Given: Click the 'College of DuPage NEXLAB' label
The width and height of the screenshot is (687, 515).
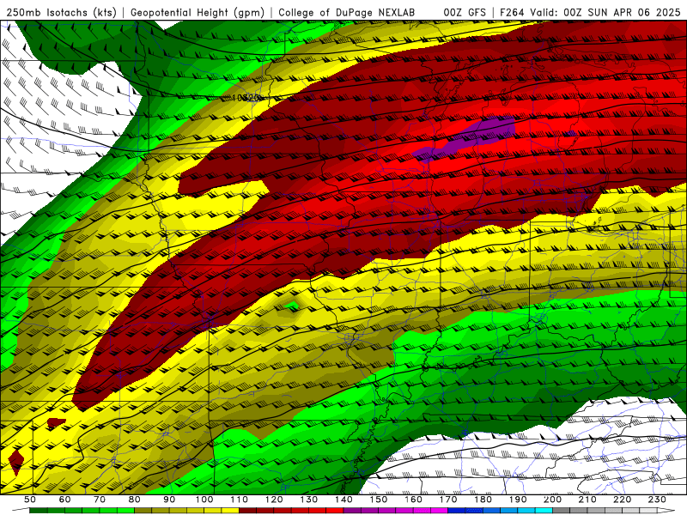Looking at the screenshot, I should [x=346, y=13].
